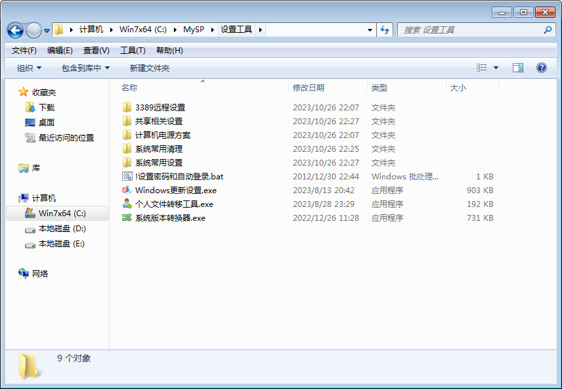Click inside the 搜索 设置工具 search field

(473, 30)
